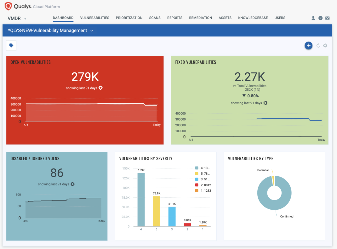
Task: Click the Open Vulnerabilities widget title
Action: point(31,62)
